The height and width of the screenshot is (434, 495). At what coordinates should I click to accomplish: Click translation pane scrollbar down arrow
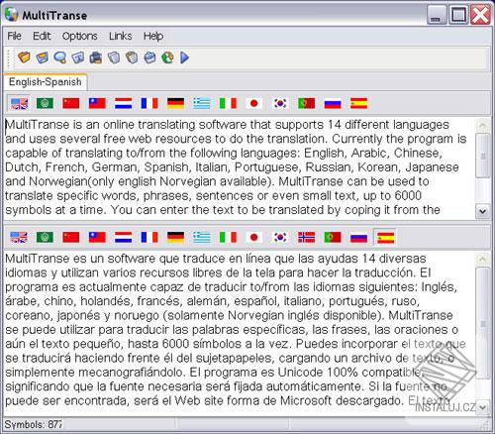click(x=482, y=407)
